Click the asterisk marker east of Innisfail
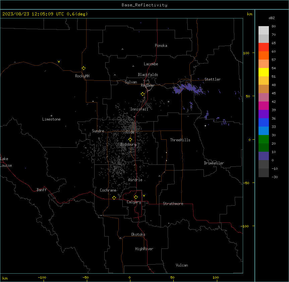 (x=168, y=101)
